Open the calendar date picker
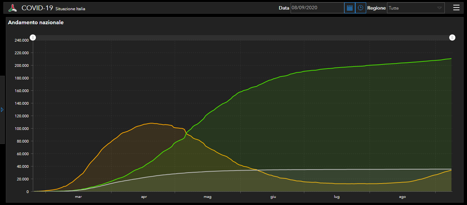The image size is (467, 205). (349, 8)
